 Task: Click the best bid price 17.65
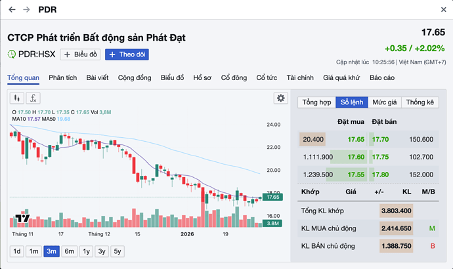[x=355, y=139]
